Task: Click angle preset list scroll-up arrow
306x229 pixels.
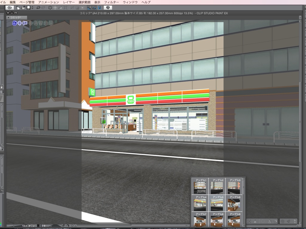Action: tap(244, 179)
